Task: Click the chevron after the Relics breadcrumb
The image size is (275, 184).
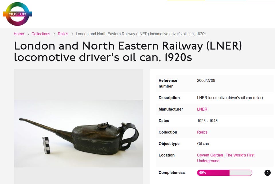Action: click(x=72, y=34)
